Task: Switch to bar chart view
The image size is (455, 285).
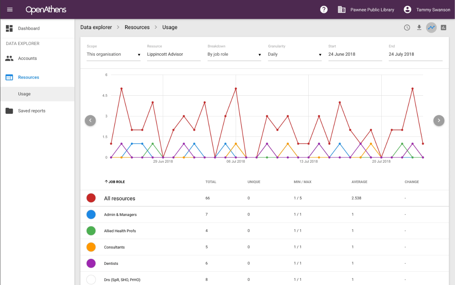Action: pos(443,28)
